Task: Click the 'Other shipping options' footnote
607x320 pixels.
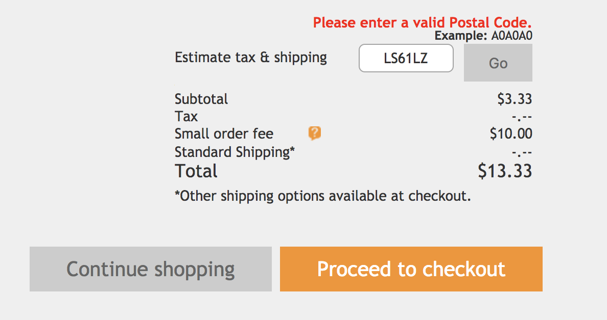Action: click(322, 196)
